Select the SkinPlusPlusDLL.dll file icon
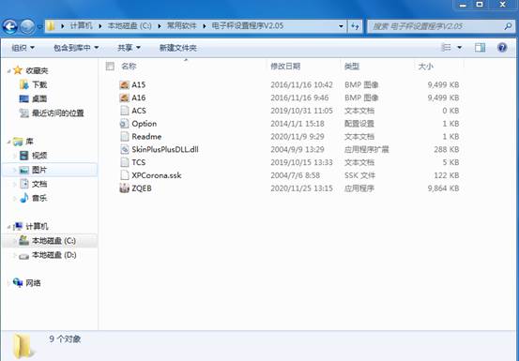 point(124,149)
